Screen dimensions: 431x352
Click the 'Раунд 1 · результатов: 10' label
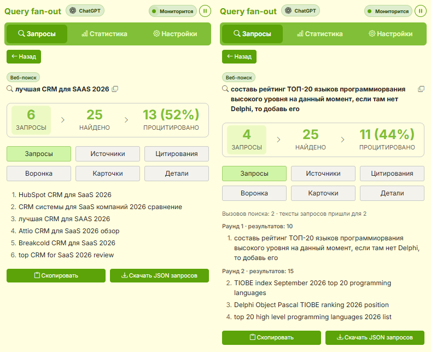coord(257,227)
